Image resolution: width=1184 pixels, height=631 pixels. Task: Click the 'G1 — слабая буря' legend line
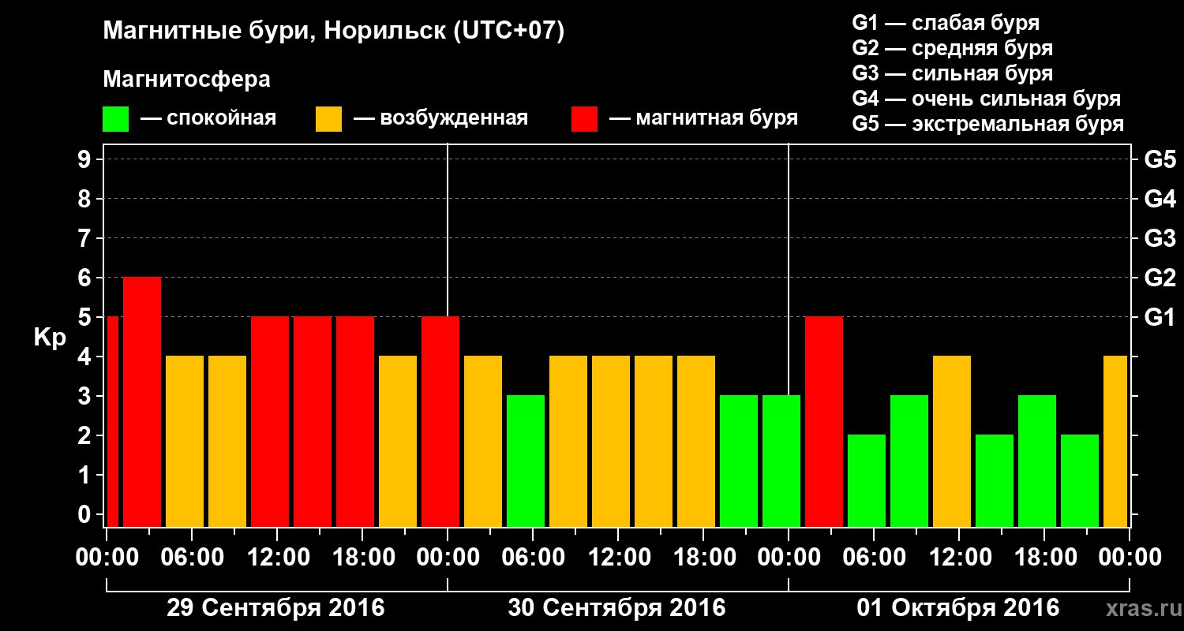click(x=946, y=22)
